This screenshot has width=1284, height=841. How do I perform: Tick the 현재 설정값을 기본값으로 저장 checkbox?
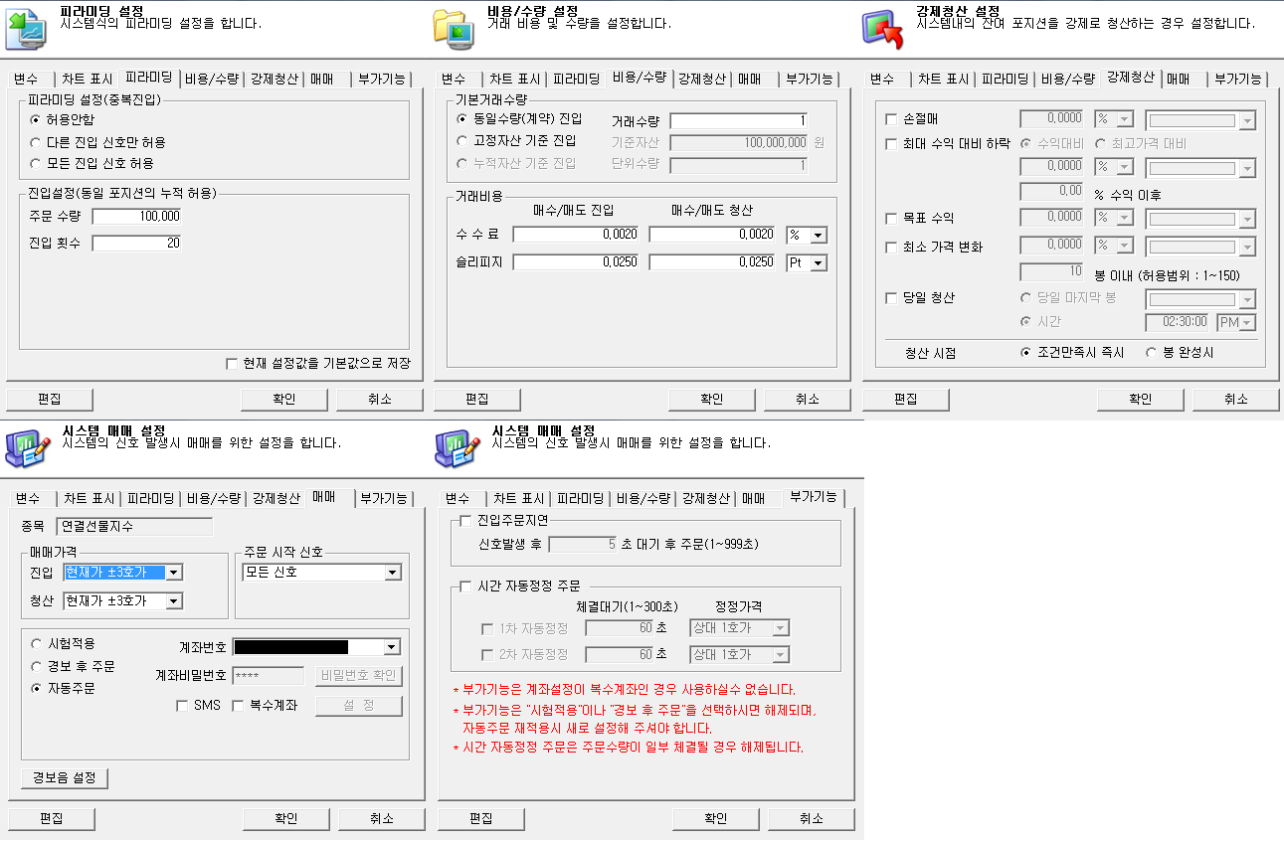click(233, 364)
